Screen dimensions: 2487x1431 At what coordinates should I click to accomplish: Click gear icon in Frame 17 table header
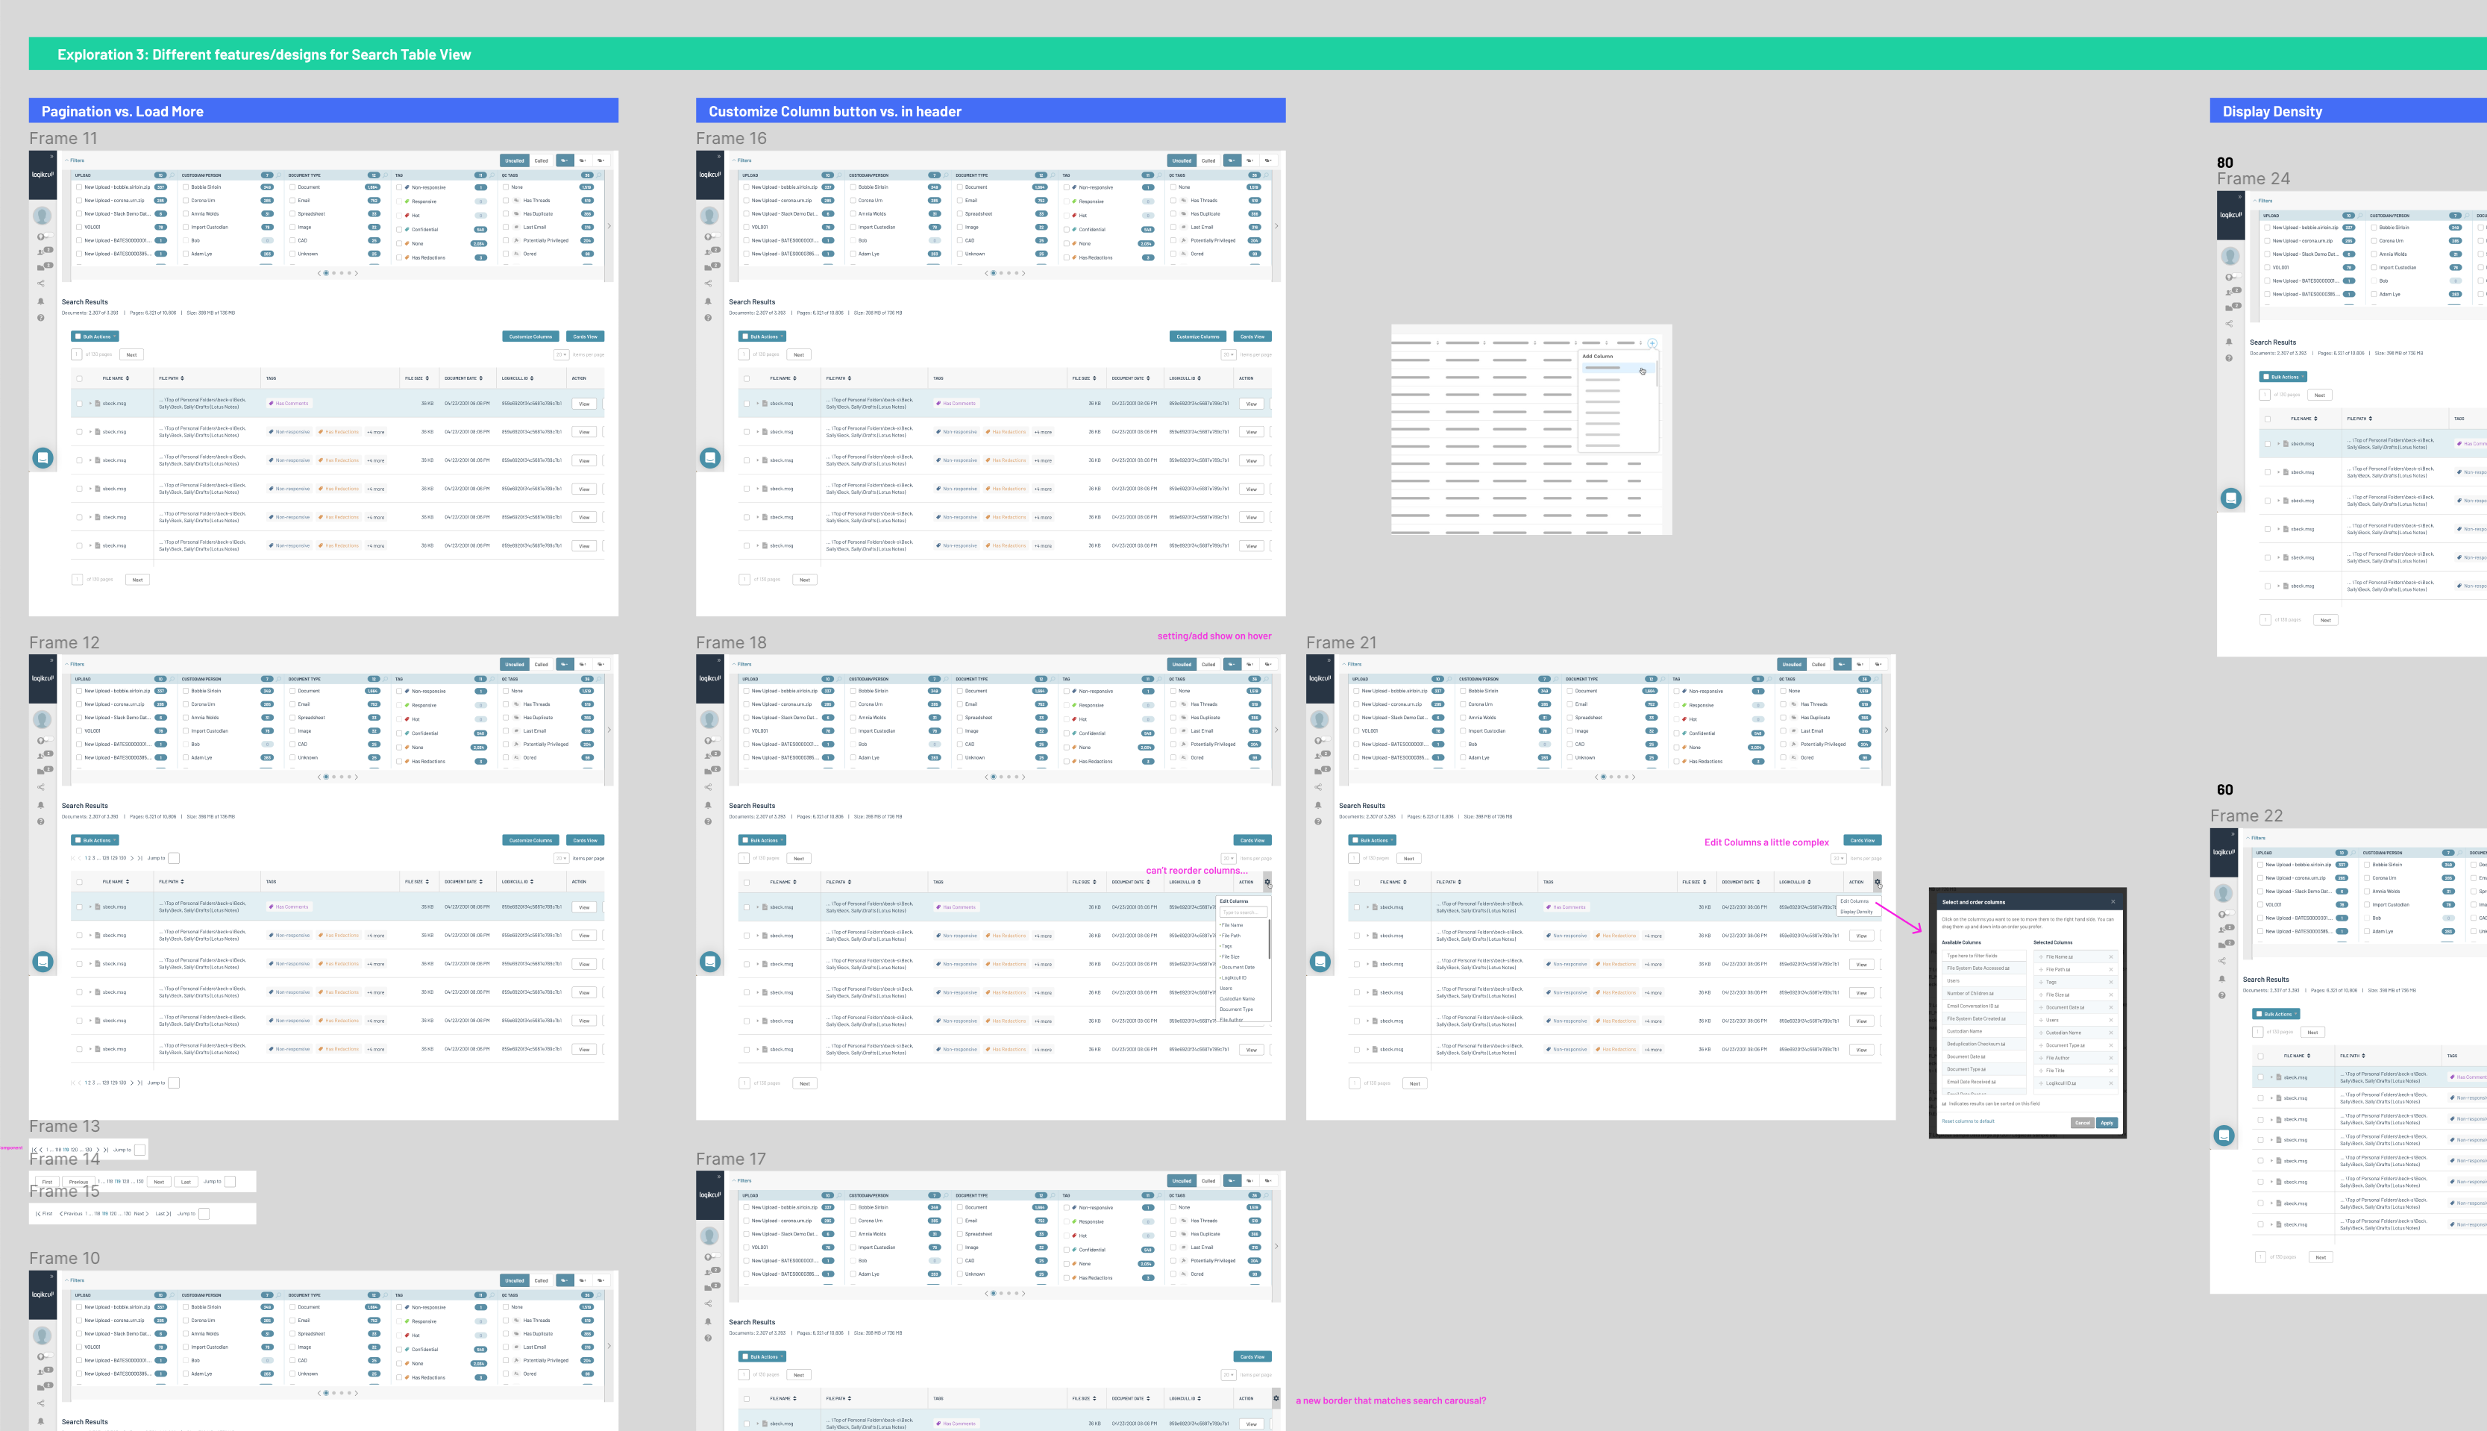tap(1276, 1397)
